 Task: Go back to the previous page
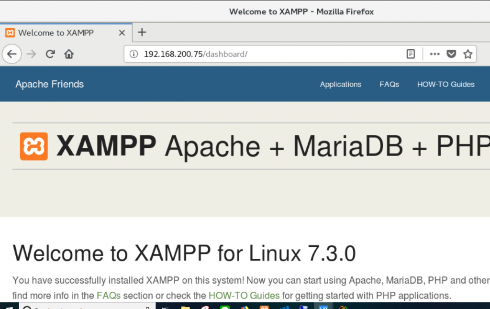(x=12, y=54)
